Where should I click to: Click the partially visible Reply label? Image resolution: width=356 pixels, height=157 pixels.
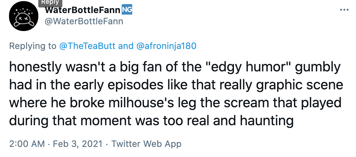pos(50,2)
